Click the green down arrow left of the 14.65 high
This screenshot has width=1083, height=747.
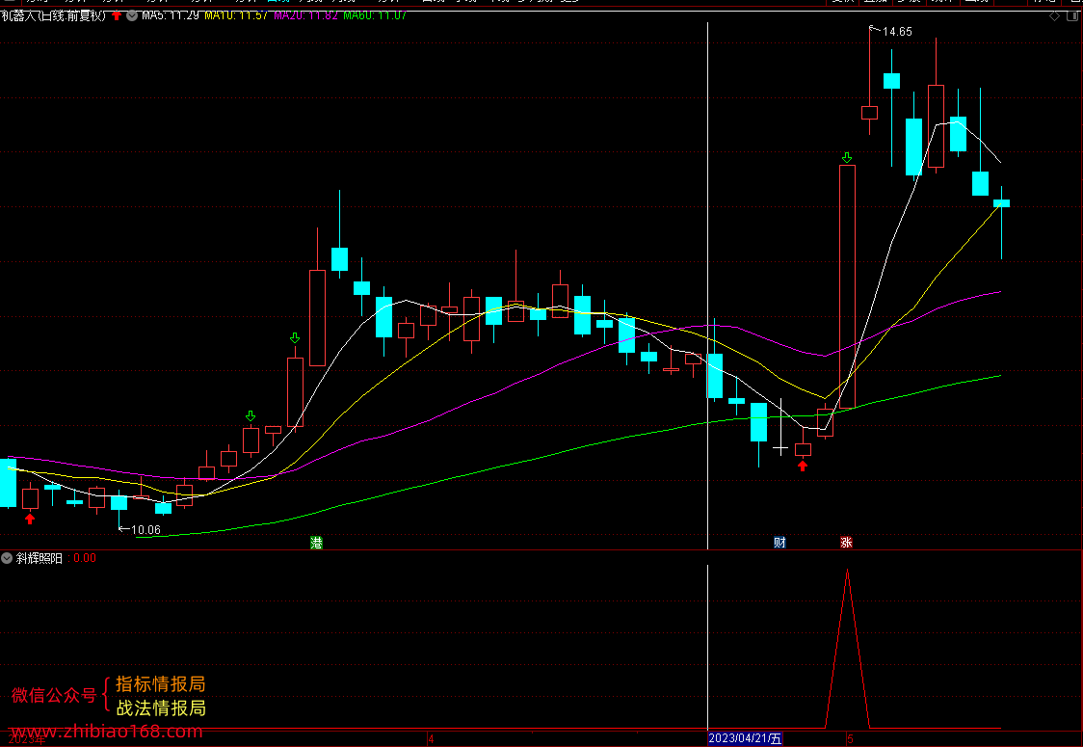click(x=847, y=158)
